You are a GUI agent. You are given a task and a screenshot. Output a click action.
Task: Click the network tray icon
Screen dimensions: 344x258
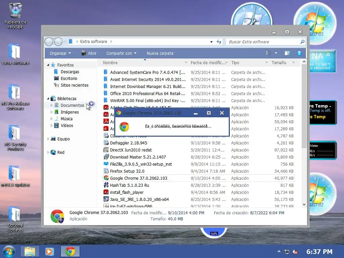(287, 252)
